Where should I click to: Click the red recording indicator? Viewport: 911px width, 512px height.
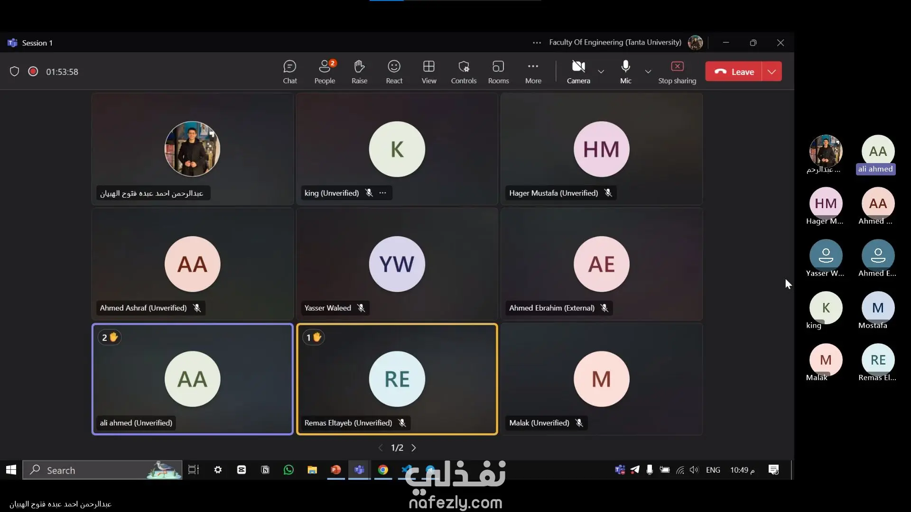pyautogui.click(x=33, y=72)
